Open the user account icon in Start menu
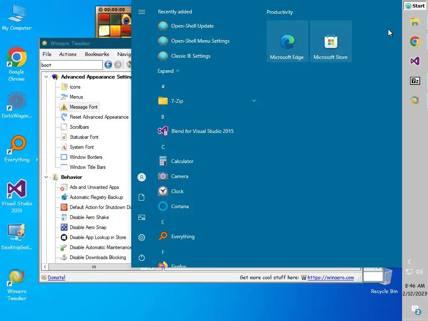Viewport: 428px width, 321px height. click(x=142, y=177)
